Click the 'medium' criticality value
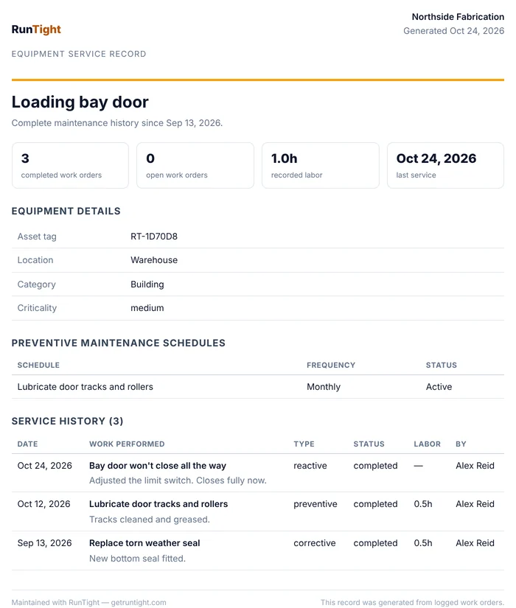 147,308
